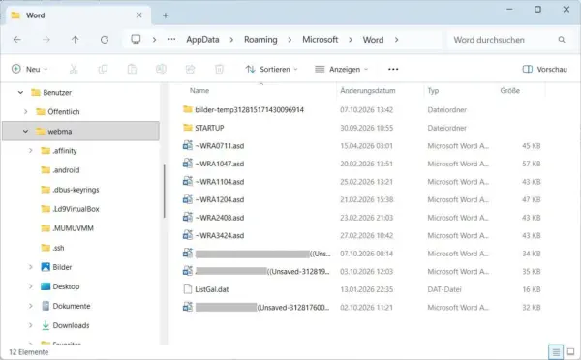
Task: Select the Word tab title
Action: (x=36, y=15)
